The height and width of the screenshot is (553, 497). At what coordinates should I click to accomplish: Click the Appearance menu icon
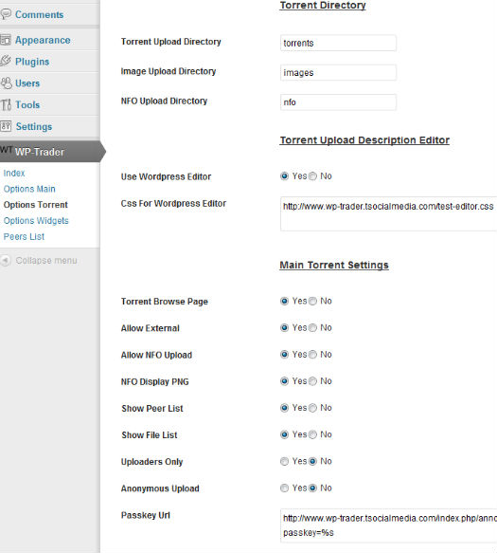coord(6,40)
